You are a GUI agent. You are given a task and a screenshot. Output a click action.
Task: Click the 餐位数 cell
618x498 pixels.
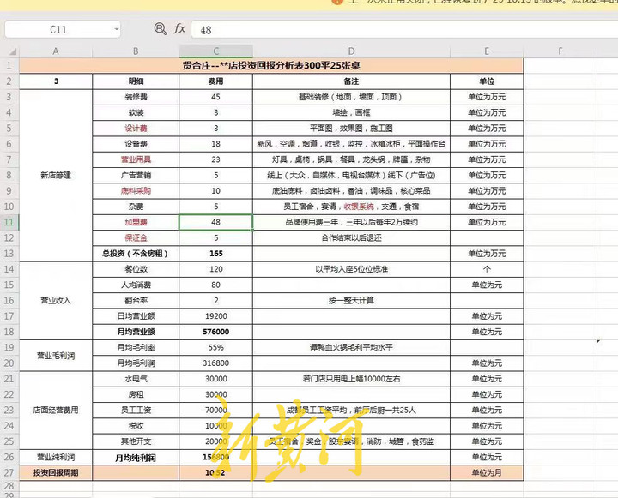point(136,269)
